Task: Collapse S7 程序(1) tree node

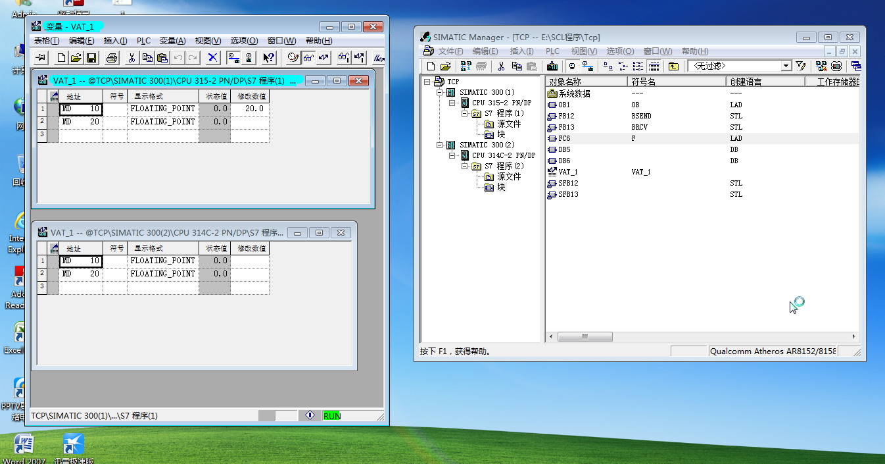Action: 464,113
